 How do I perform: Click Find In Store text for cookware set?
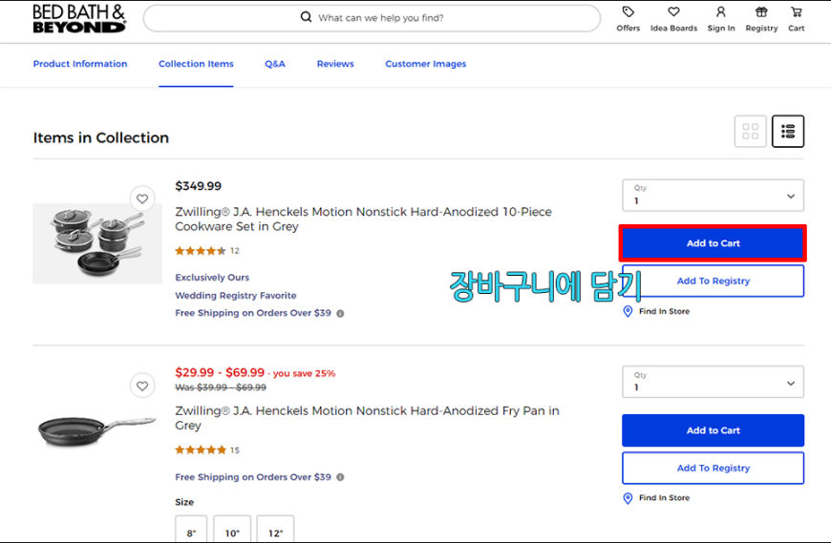tap(664, 311)
